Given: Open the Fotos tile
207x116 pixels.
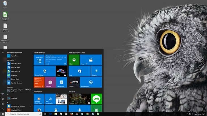Looking at the screenshot, I should point(62,71).
